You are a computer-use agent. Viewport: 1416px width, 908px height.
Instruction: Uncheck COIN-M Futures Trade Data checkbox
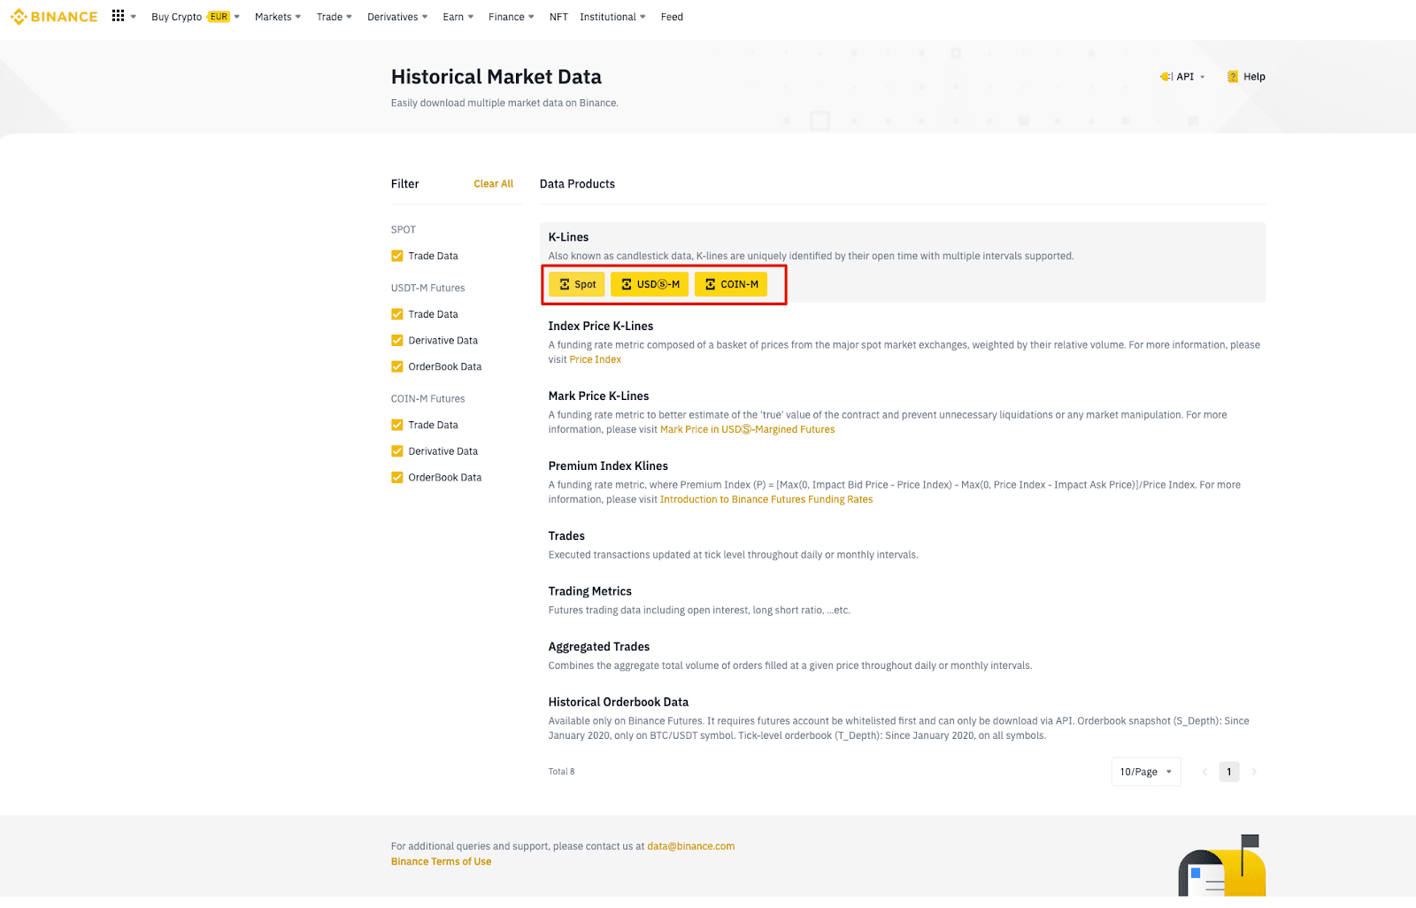coord(397,425)
